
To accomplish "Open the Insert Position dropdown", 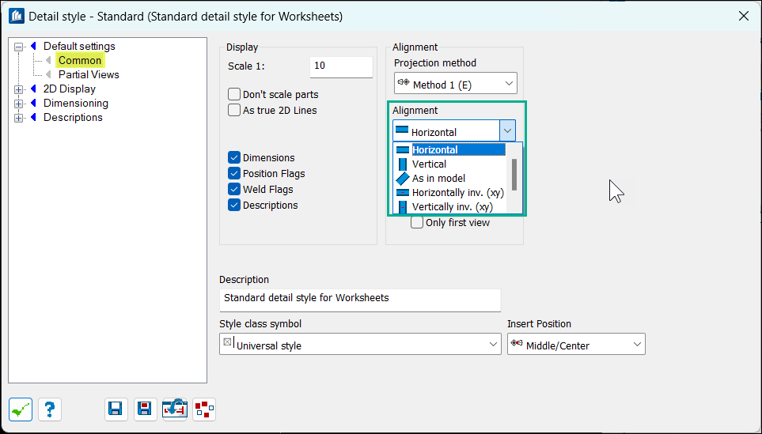I will (575, 344).
